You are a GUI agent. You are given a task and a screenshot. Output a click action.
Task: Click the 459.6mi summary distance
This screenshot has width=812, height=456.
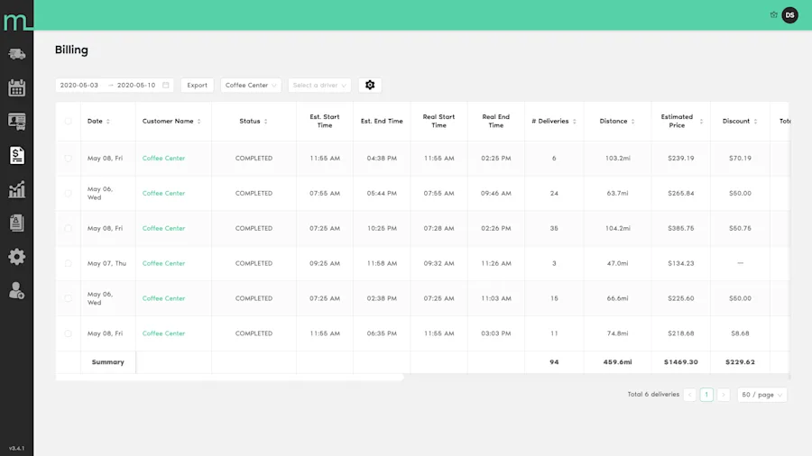[x=617, y=362]
